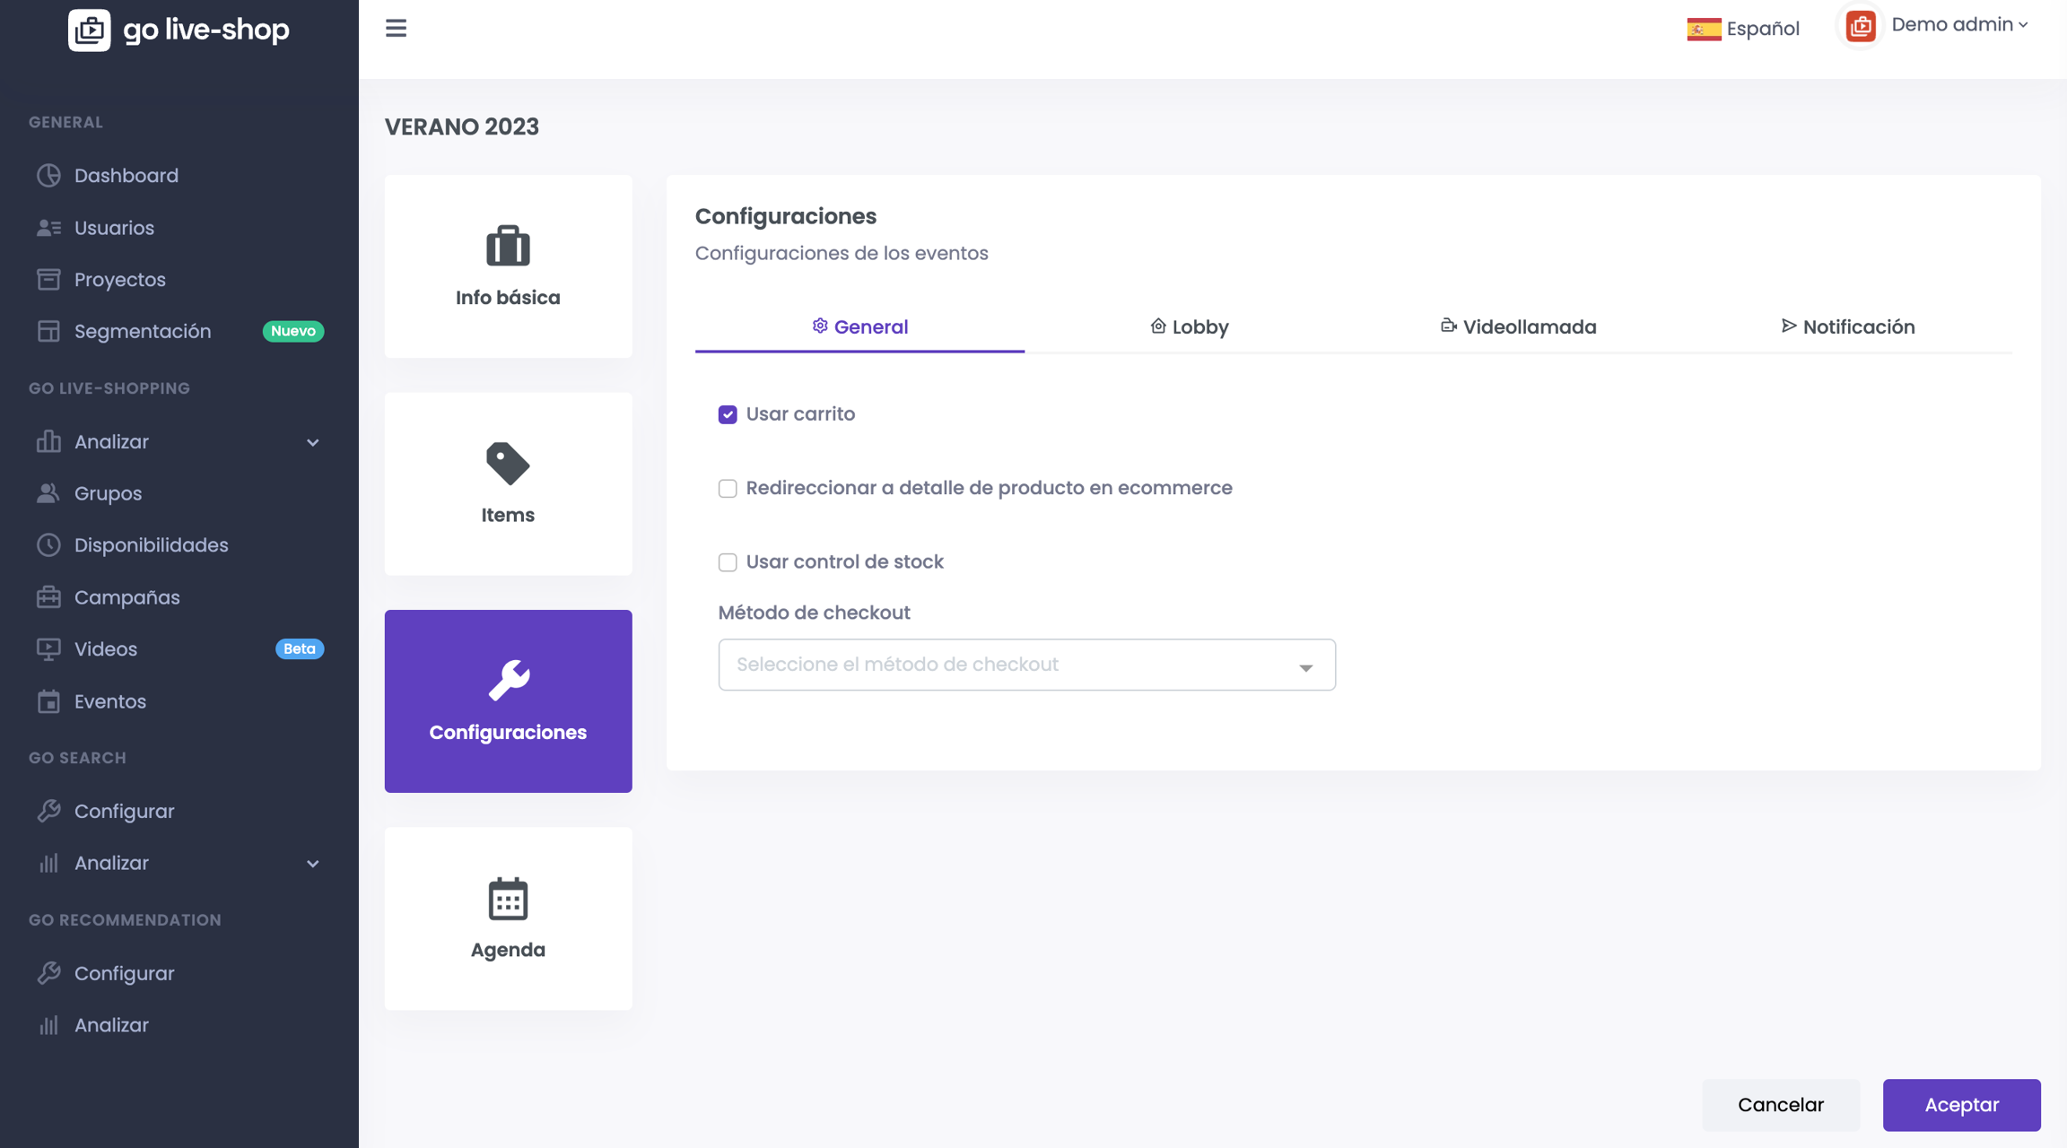The image size is (2067, 1148).
Task: Click the Configuraciones wrench icon card
Action: tap(508, 700)
